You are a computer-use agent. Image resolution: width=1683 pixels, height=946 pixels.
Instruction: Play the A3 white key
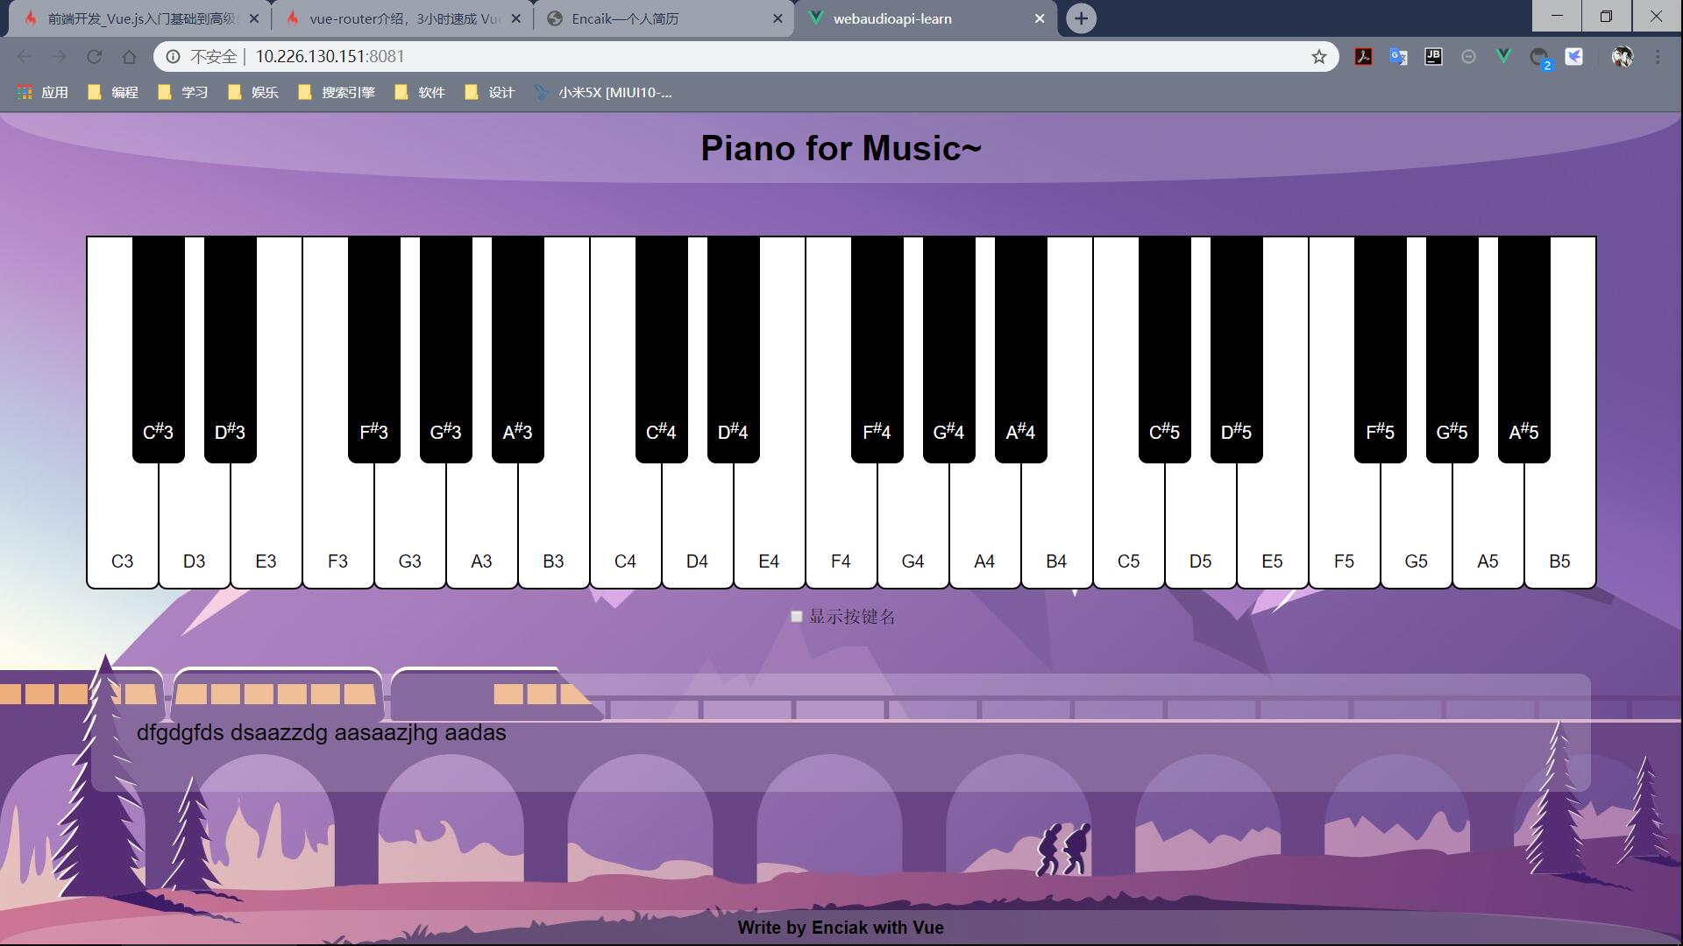(481, 526)
